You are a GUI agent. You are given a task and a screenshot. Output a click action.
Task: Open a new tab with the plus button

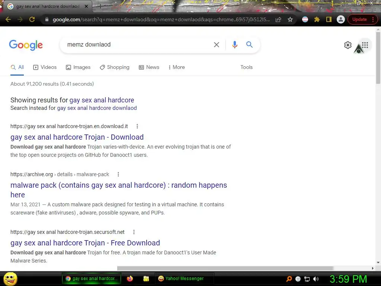tap(100, 6)
